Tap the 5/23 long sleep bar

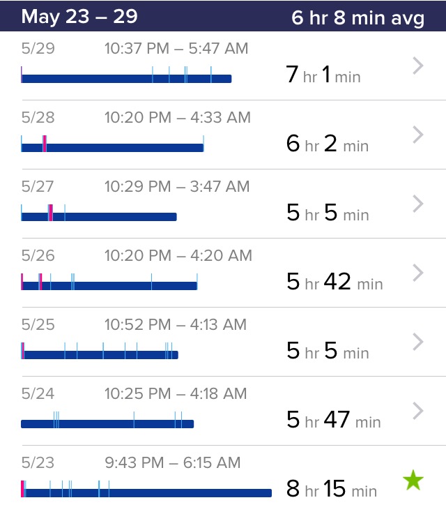[146, 492]
